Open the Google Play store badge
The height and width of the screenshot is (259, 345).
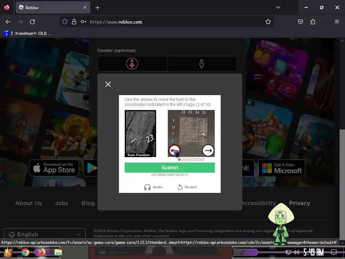pyautogui.click(x=90, y=168)
